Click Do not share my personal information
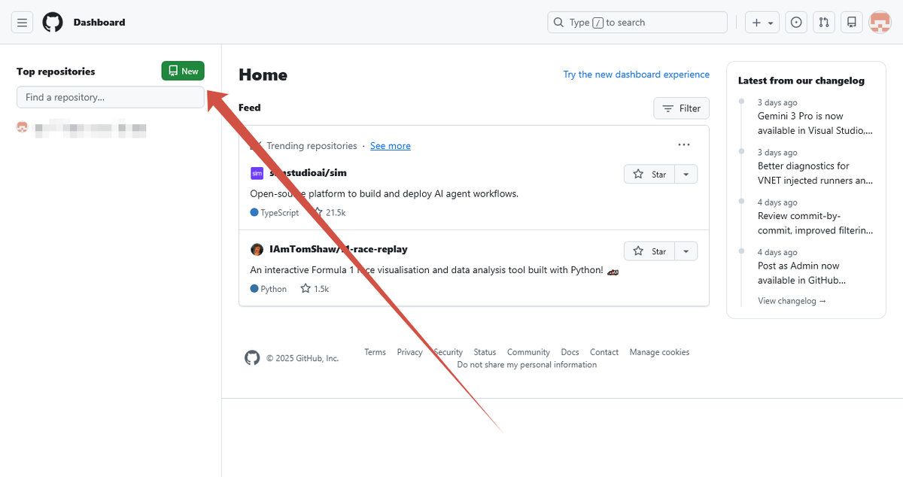 [x=527, y=365]
